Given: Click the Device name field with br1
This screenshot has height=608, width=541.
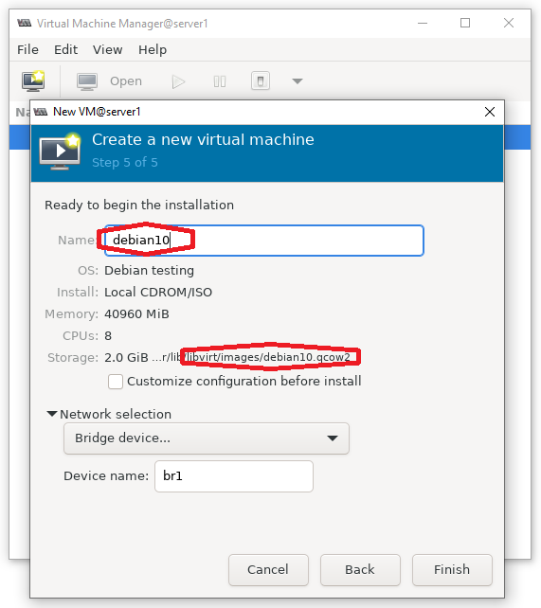Looking at the screenshot, I should click(234, 476).
